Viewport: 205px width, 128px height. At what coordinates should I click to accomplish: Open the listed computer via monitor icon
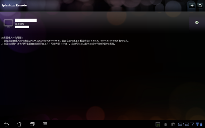point(8,23)
